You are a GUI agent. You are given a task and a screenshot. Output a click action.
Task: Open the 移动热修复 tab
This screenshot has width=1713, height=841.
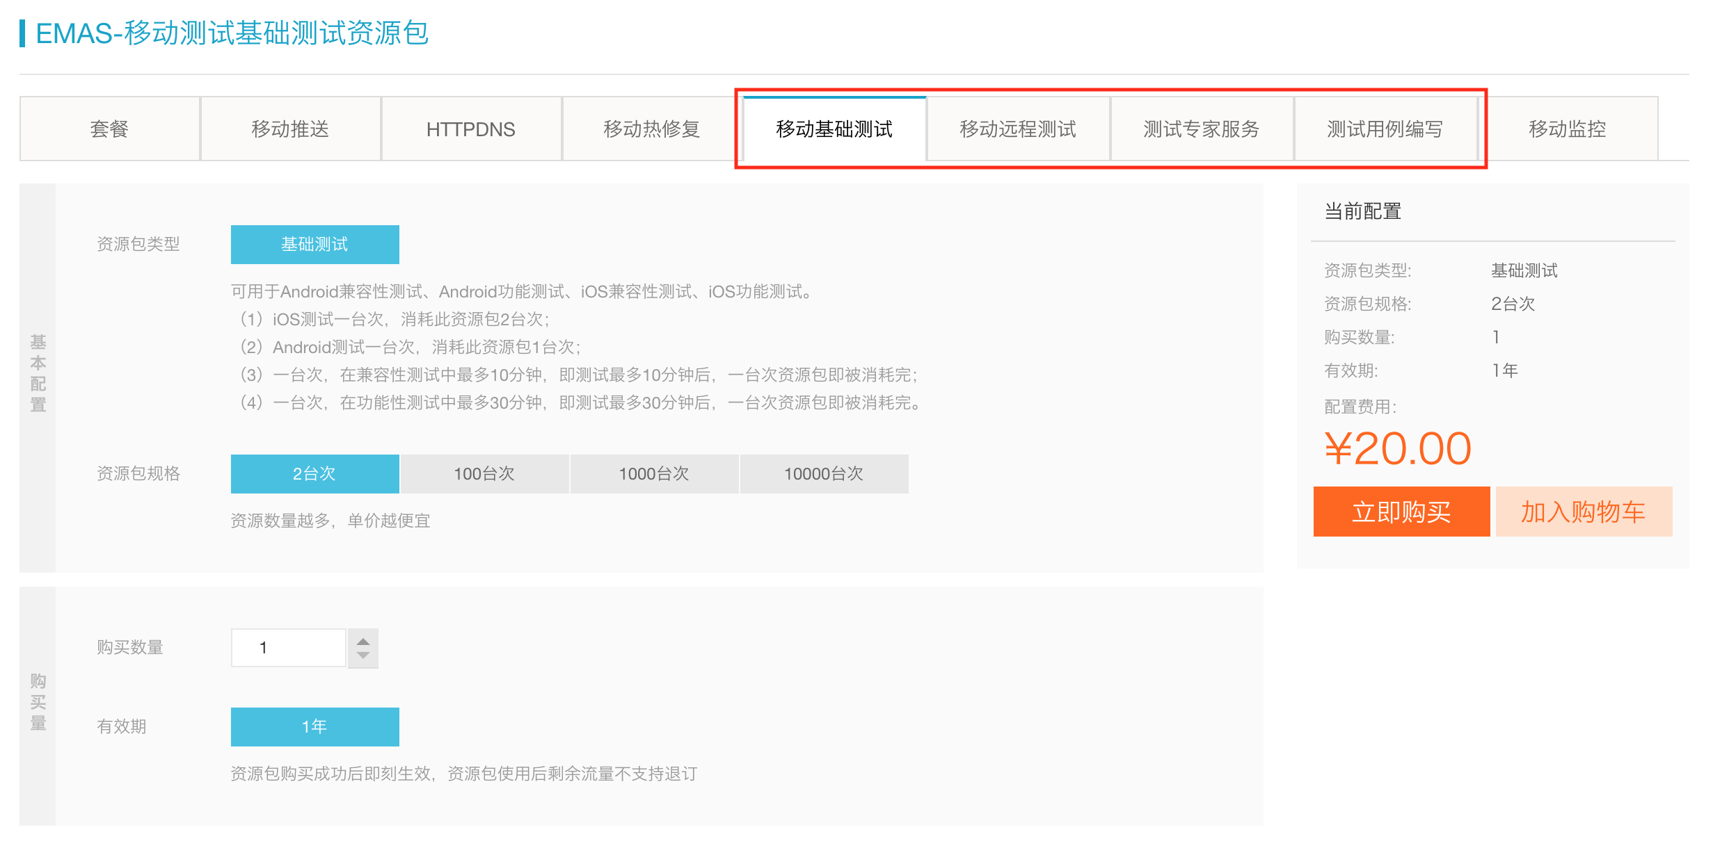point(652,129)
